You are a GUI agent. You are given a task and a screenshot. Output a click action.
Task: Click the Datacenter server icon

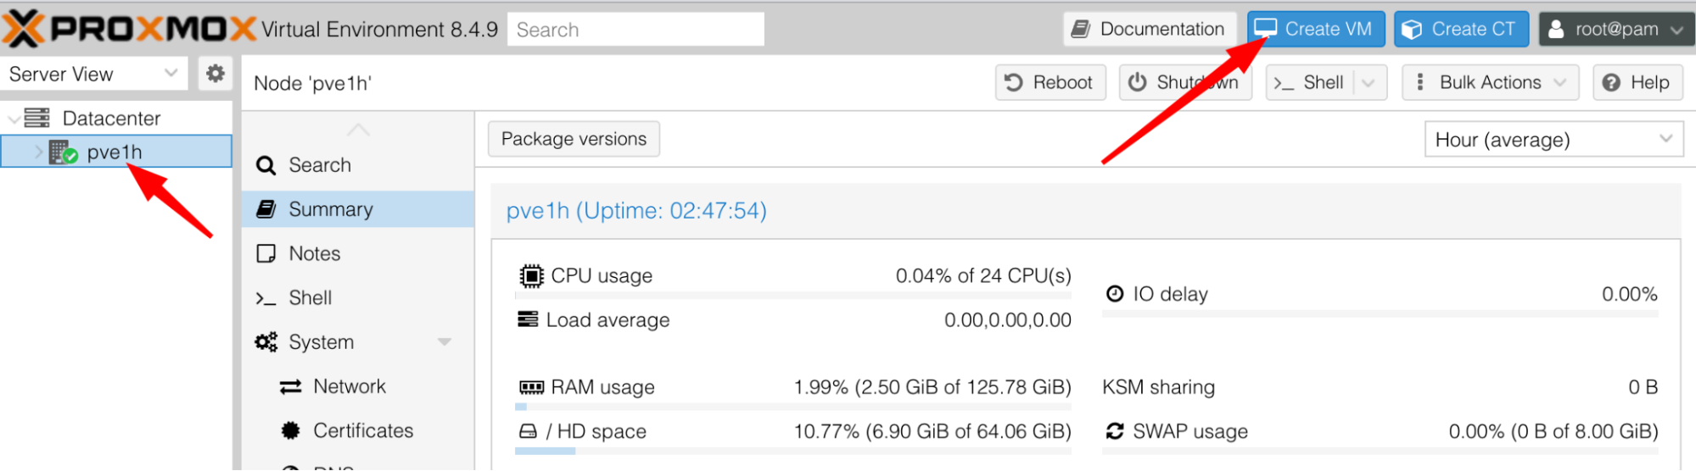pyautogui.click(x=37, y=118)
